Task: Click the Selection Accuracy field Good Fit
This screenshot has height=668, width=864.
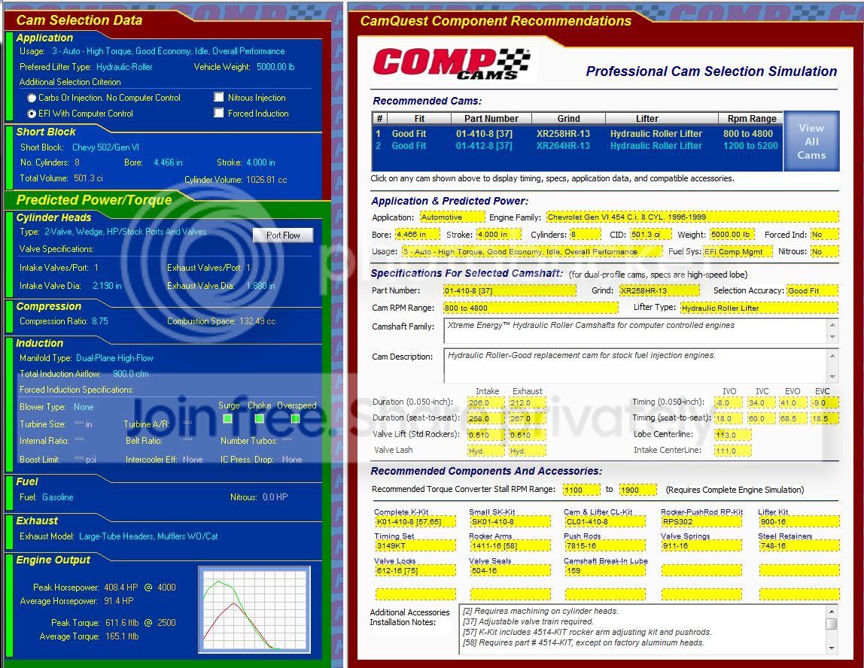Action: (x=813, y=291)
